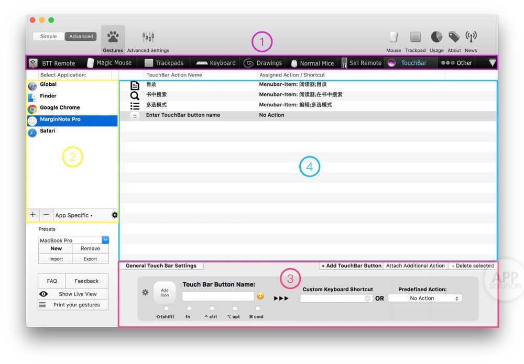The image size is (524, 364).
Task: Switch to Simple mode
Action: pos(48,37)
